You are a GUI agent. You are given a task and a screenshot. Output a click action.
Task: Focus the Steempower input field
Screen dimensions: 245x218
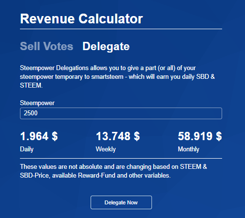click(x=121, y=113)
